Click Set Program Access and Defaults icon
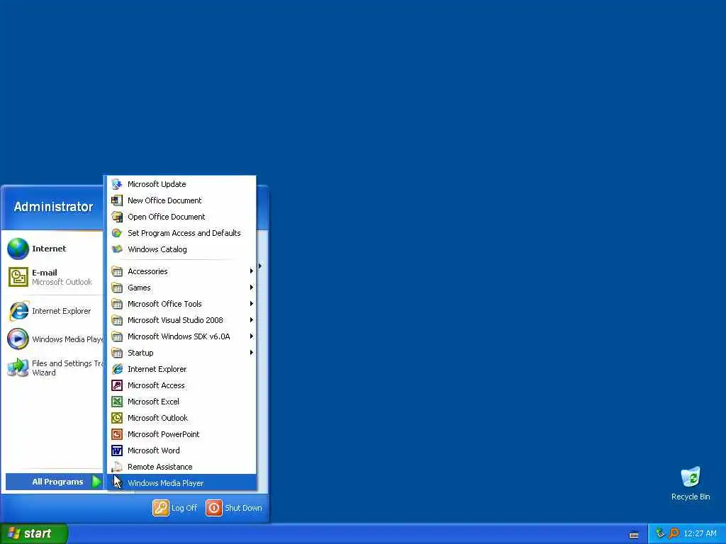This screenshot has width=726, height=544. point(117,233)
